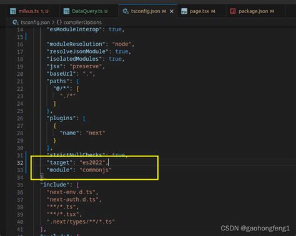Click line number 32 in gutter
296x236 pixels.
click(20, 163)
